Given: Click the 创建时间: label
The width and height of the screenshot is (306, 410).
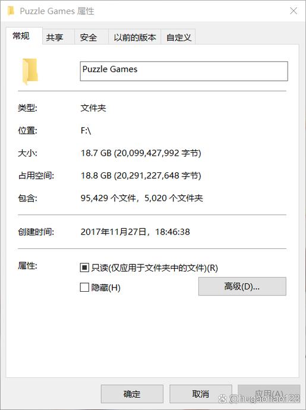Looking at the screenshot, I should [36, 232].
